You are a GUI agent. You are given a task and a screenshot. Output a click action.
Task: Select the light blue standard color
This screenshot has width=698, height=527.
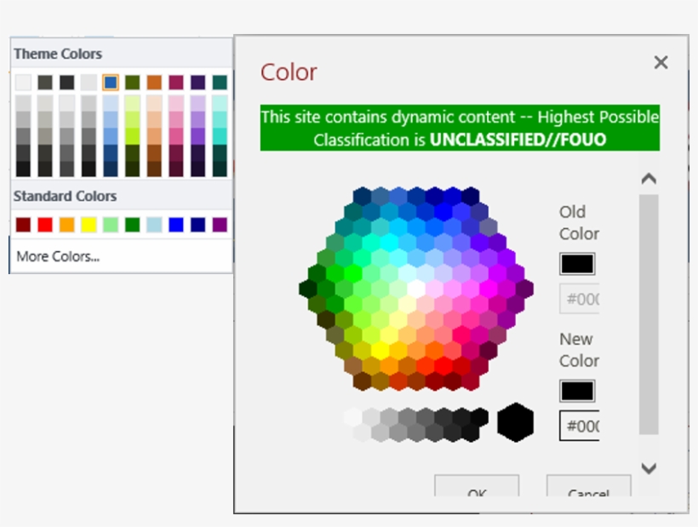click(x=154, y=225)
